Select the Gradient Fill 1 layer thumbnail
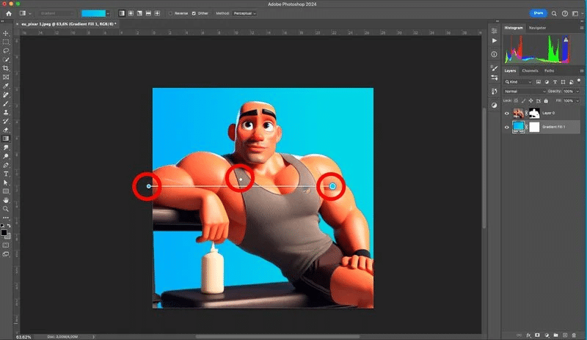 (519, 127)
